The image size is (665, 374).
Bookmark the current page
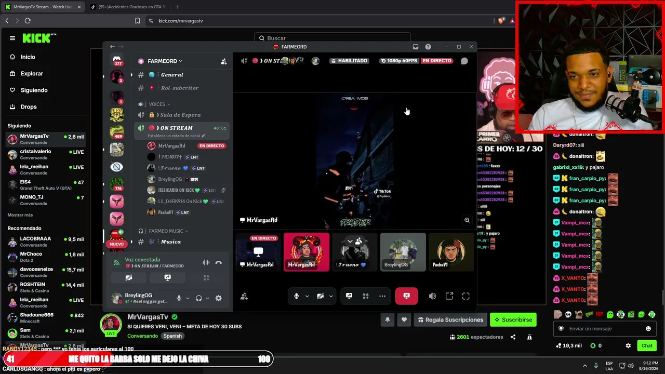[138, 21]
